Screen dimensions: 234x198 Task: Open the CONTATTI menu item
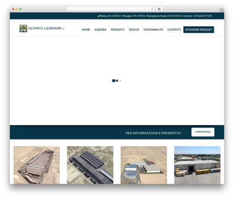(x=174, y=29)
